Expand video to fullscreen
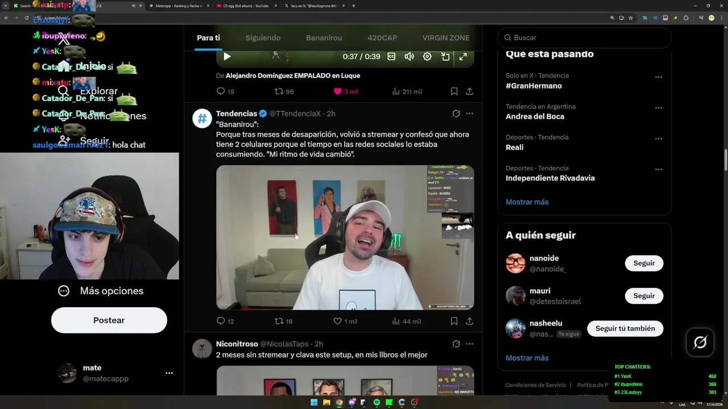Screen dimensions: 728x409 (x=463, y=56)
